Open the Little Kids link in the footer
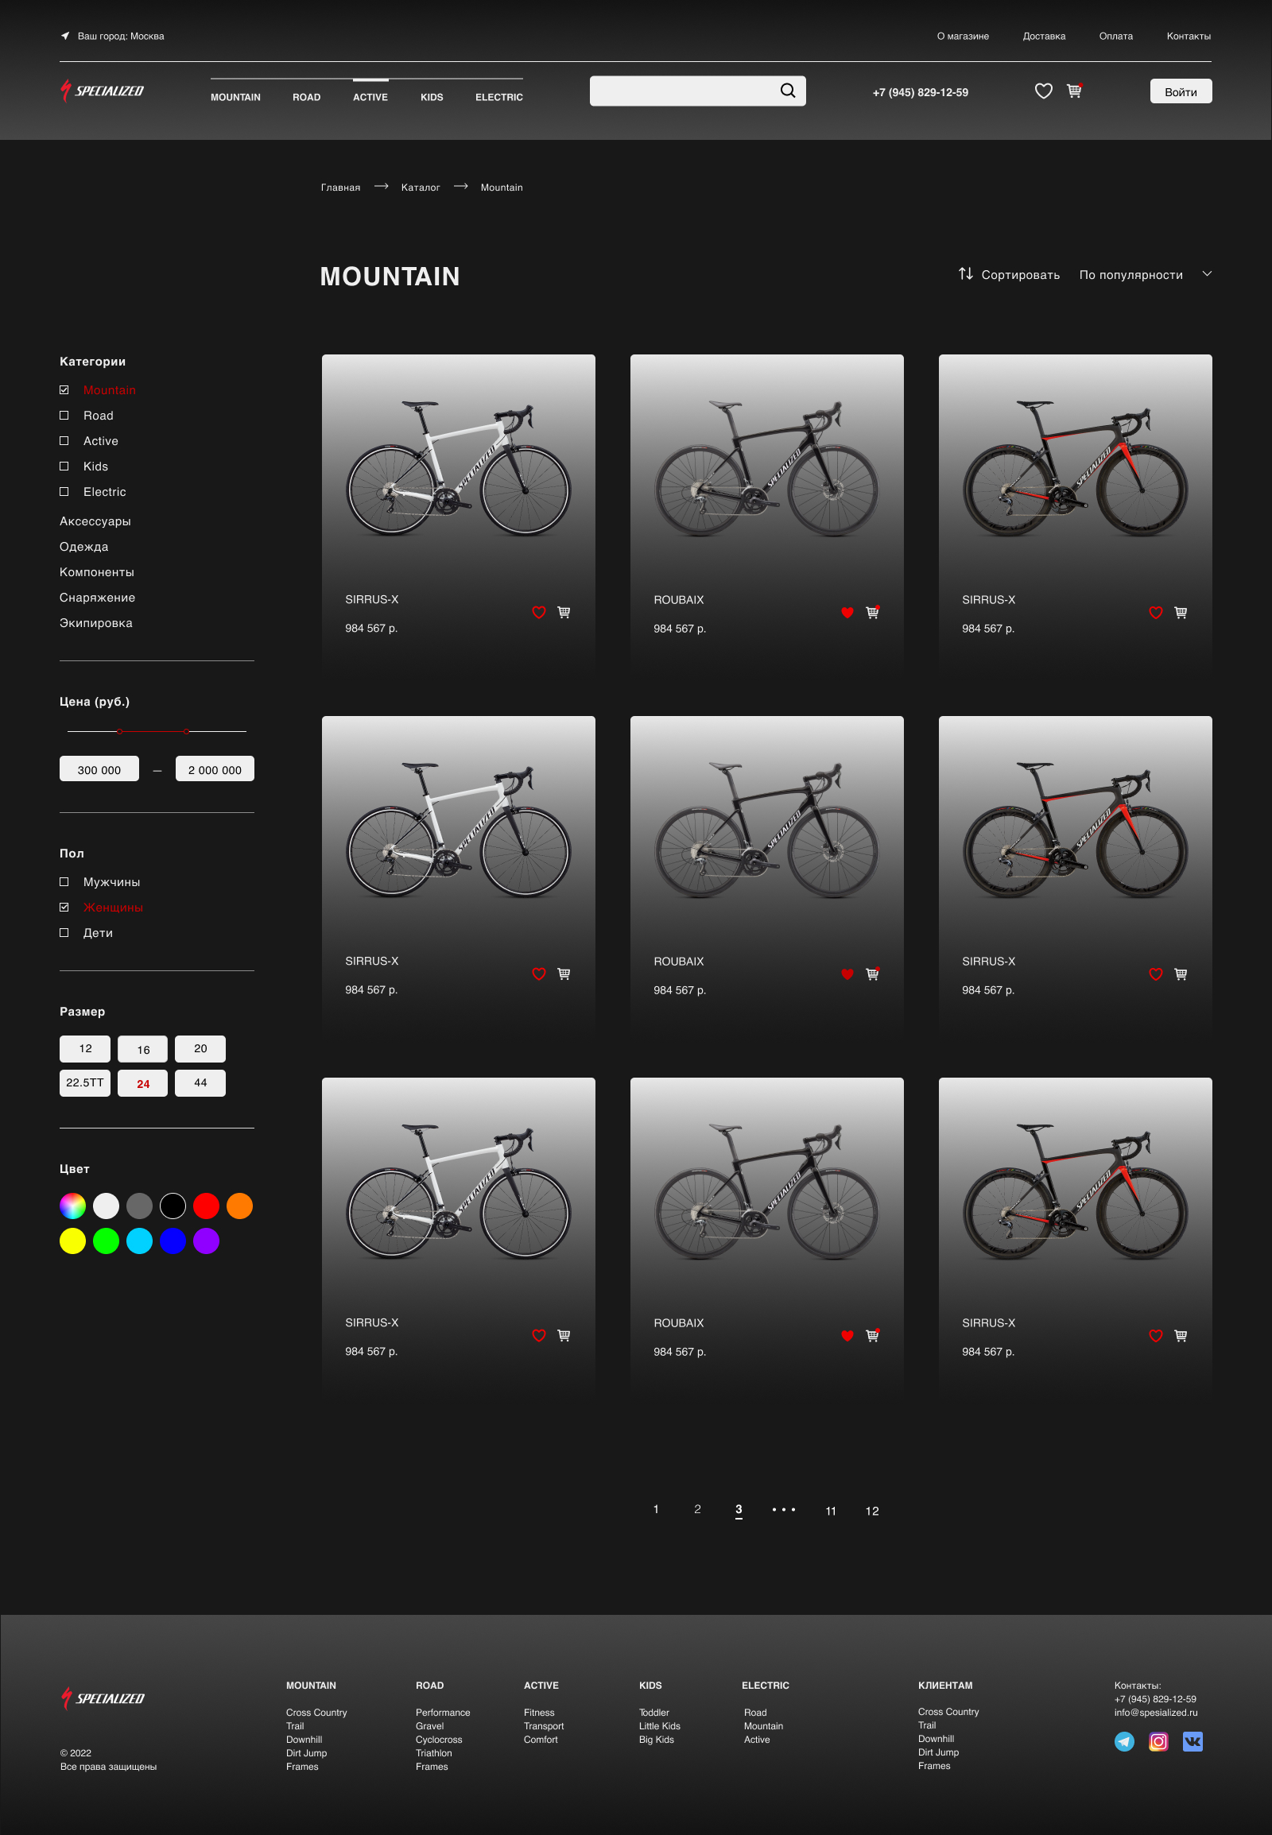The height and width of the screenshot is (1835, 1272). [x=659, y=1726]
